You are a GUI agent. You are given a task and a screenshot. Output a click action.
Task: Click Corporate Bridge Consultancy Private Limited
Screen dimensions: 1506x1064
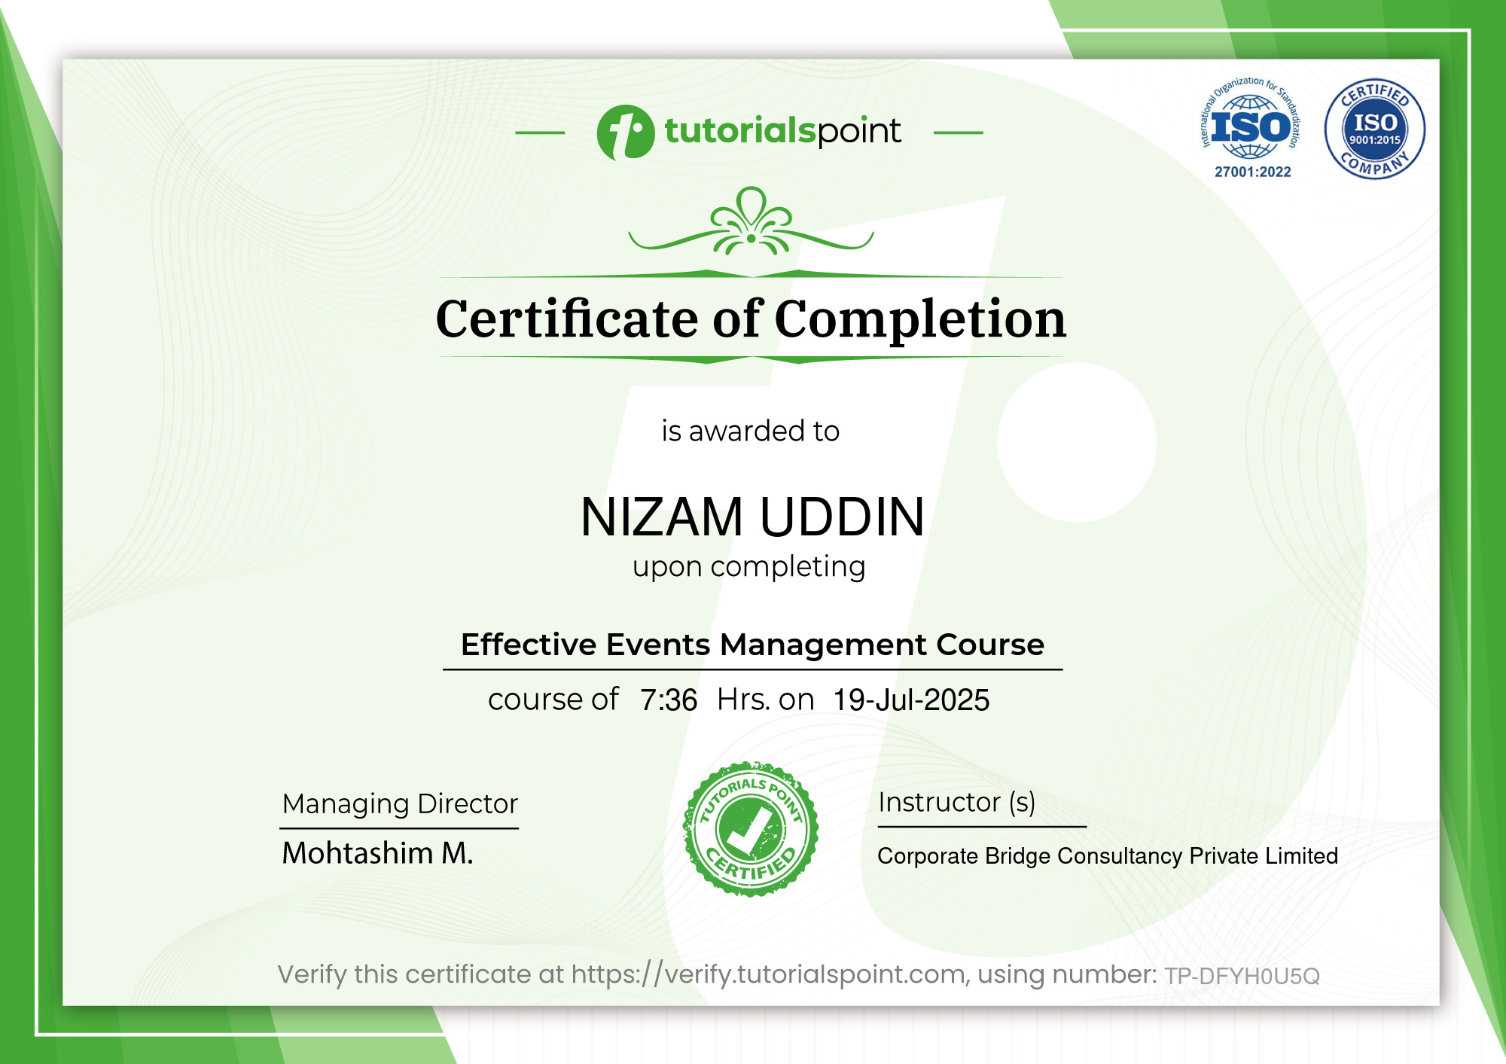[x=1108, y=856]
